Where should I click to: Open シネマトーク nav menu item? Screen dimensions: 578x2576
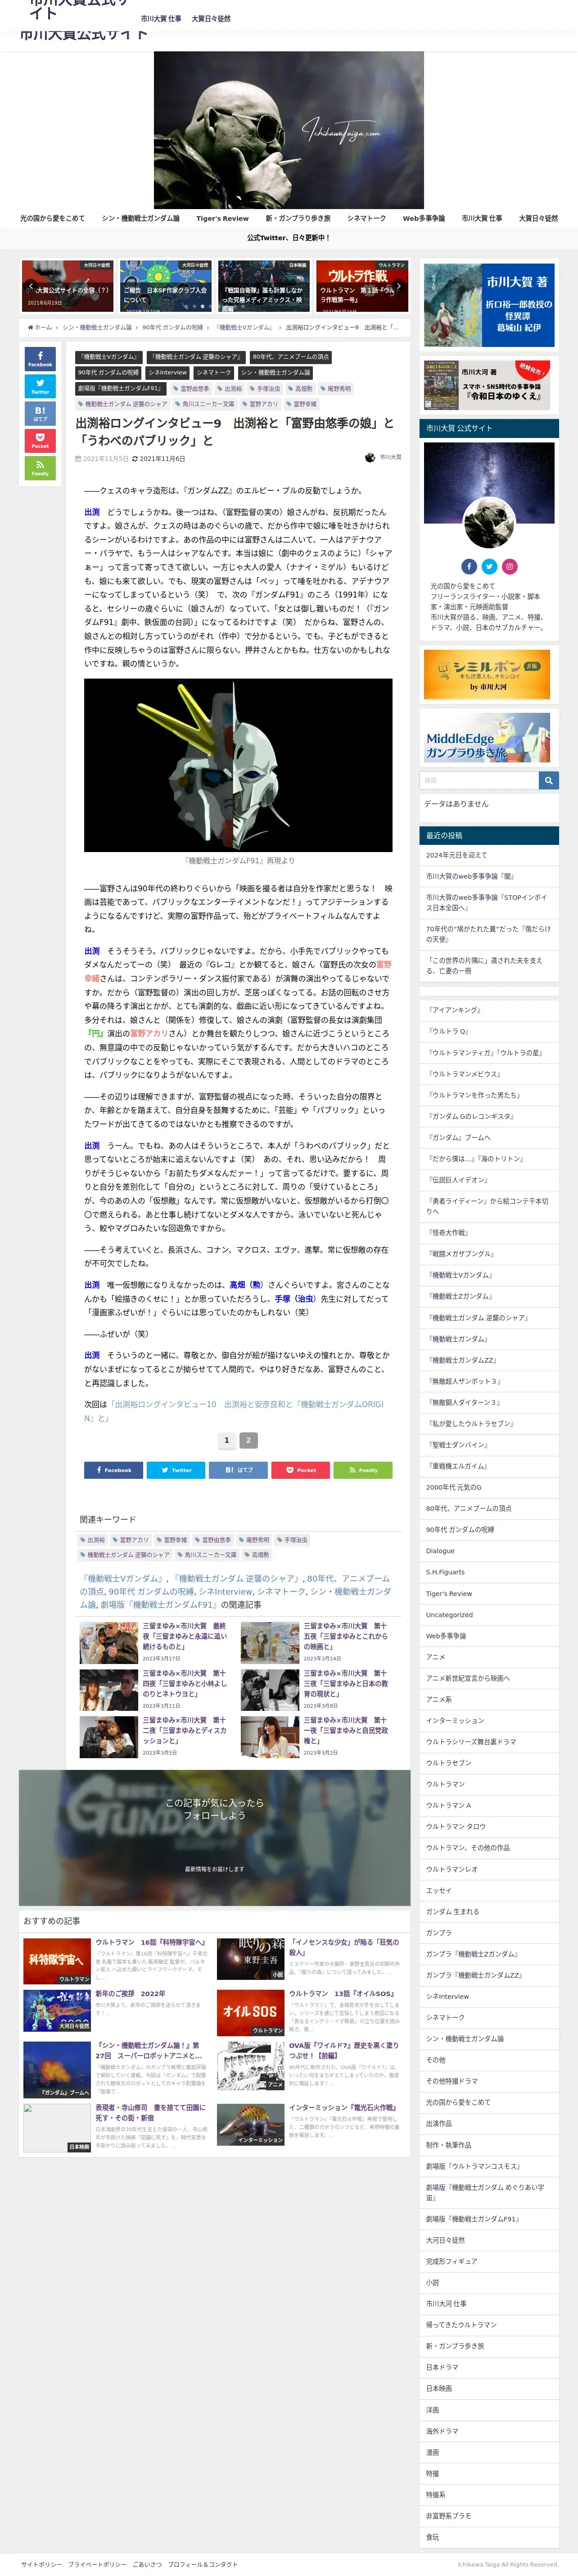(x=366, y=218)
